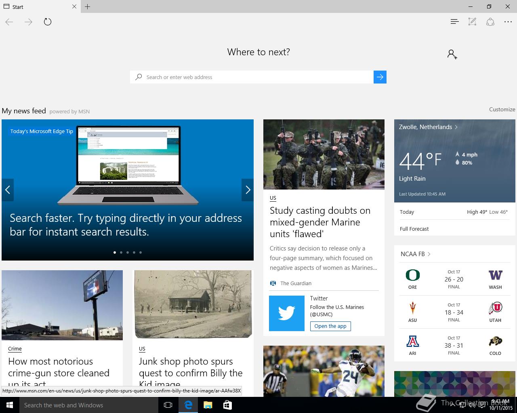The height and width of the screenshot is (413, 517).
Task: Click the blue Go arrow button
Action: pos(380,77)
